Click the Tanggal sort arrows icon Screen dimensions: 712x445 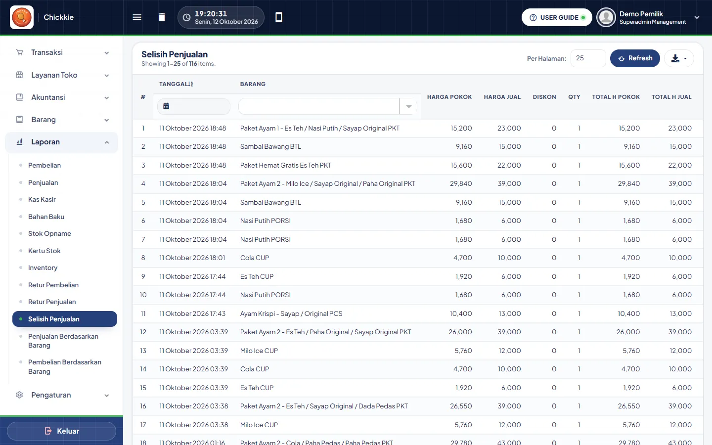click(191, 84)
